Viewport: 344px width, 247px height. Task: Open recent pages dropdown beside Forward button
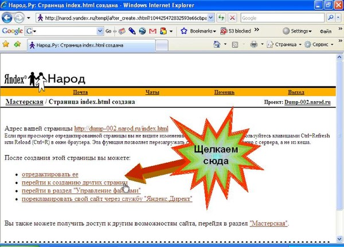[x=29, y=18]
